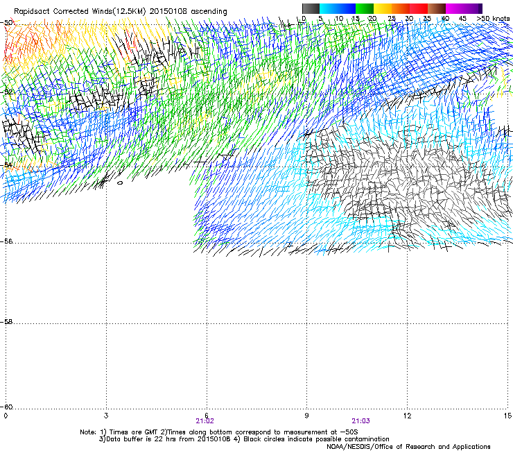Click the note line "Times are GMT"
The height and width of the screenshot is (451, 513).
pos(134,432)
